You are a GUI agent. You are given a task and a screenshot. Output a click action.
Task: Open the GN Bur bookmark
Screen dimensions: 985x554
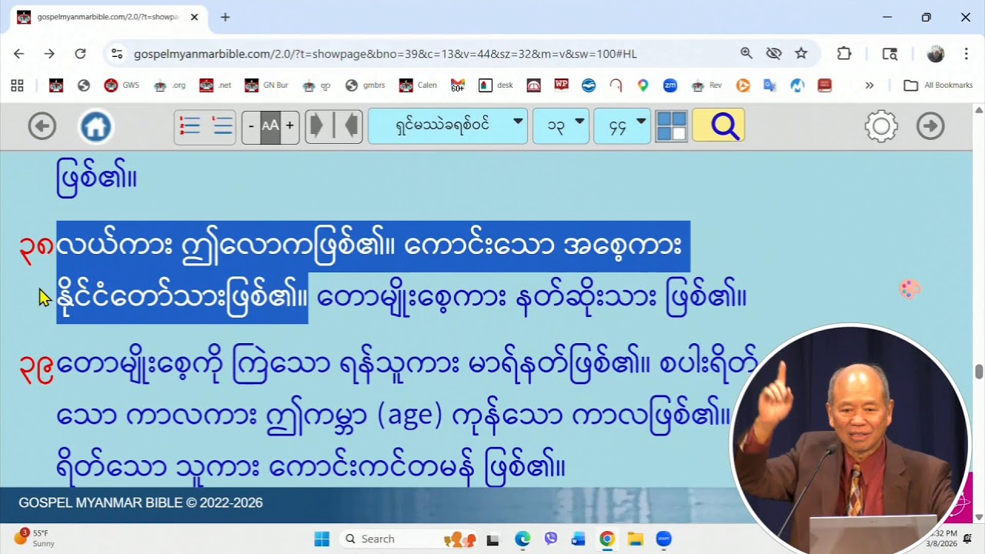pyautogui.click(x=266, y=85)
